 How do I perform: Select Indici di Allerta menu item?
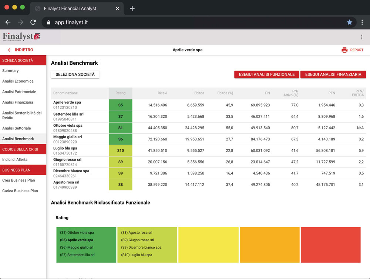(x=15, y=160)
